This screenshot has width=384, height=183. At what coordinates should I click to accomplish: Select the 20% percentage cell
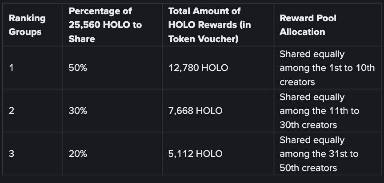click(x=78, y=154)
